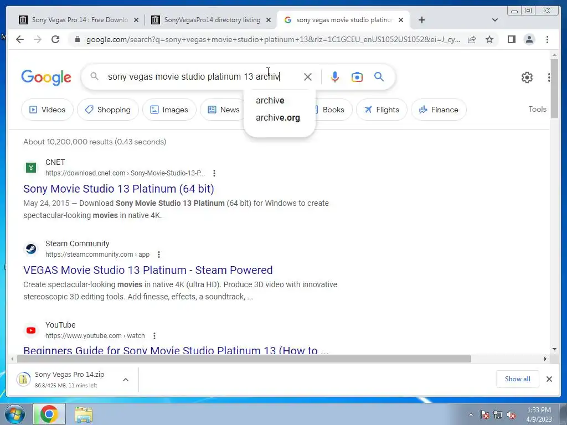Open the Chrome side panel icon
Image resolution: width=567 pixels, height=425 pixels.
(511, 39)
